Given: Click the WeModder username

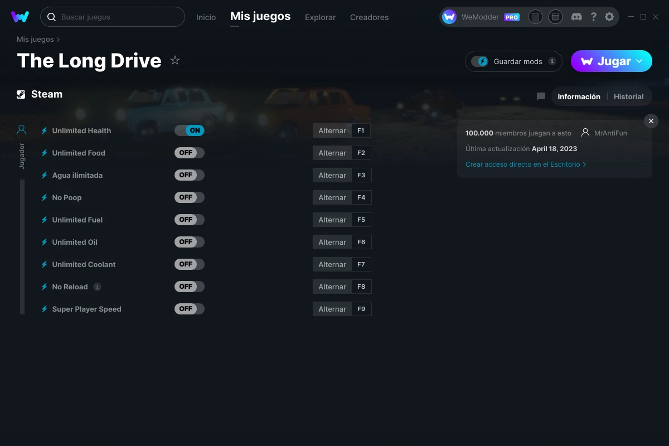Looking at the screenshot, I should pos(480,17).
